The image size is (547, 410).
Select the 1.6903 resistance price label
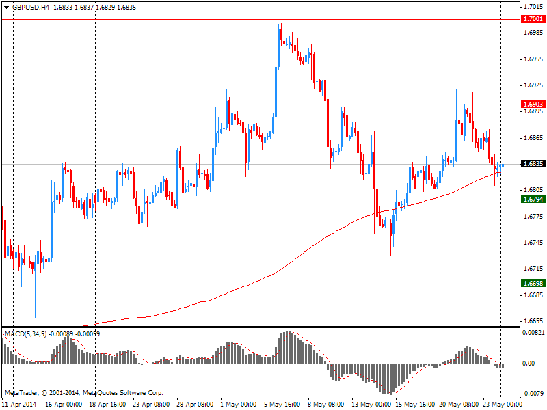[533, 105]
